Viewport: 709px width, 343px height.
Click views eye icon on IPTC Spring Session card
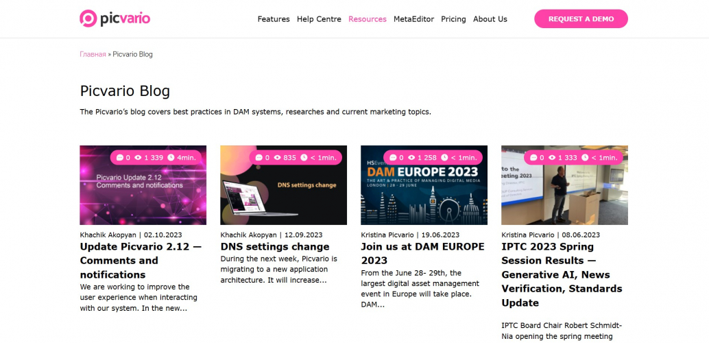point(552,158)
